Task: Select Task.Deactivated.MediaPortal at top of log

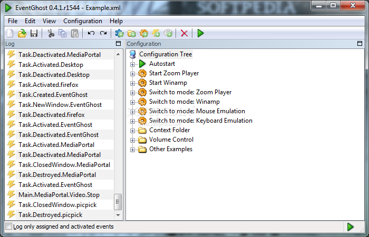Action: [x=60, y=55]
